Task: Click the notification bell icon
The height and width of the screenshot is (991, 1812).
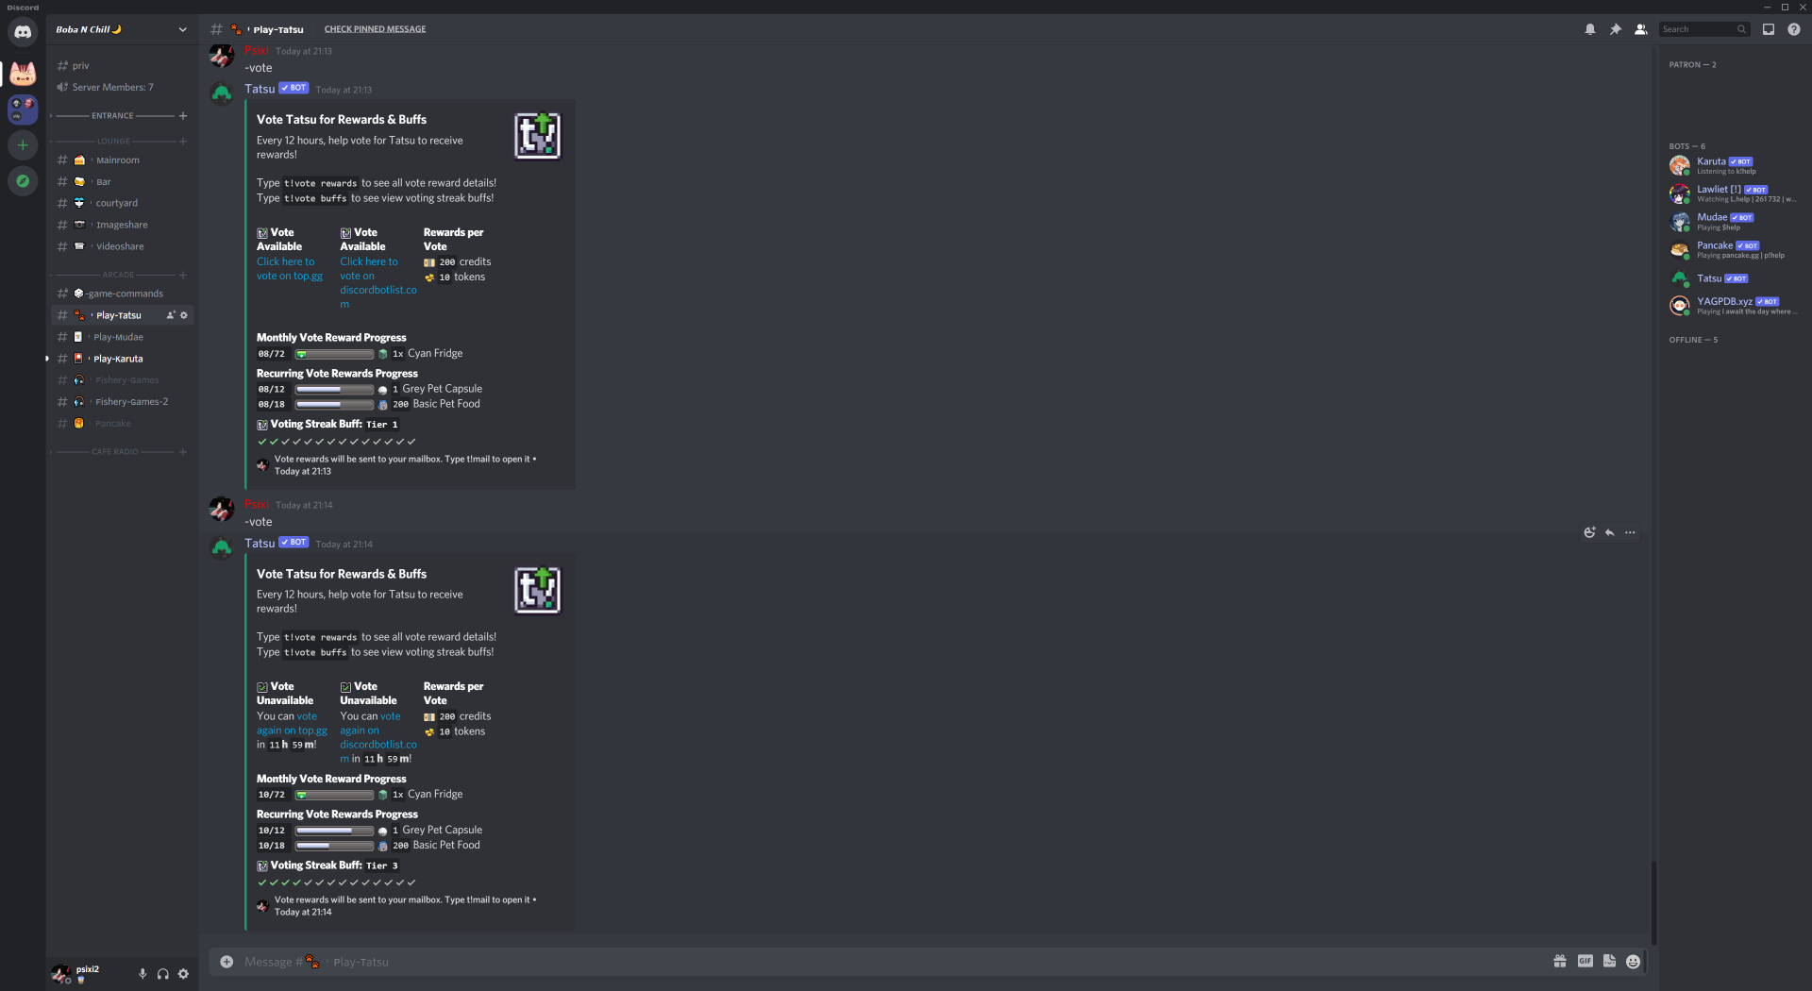Action: [1590, 29]
